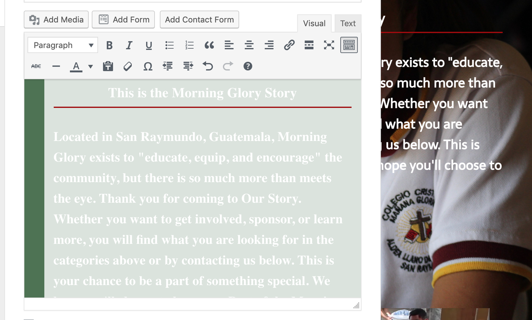Viewport: 532px width, 320px height.
Task: Format selection as blockquote
Action: click(x=209, y=45)
